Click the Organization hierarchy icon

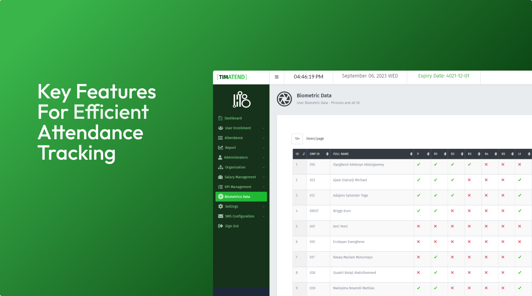220,167
